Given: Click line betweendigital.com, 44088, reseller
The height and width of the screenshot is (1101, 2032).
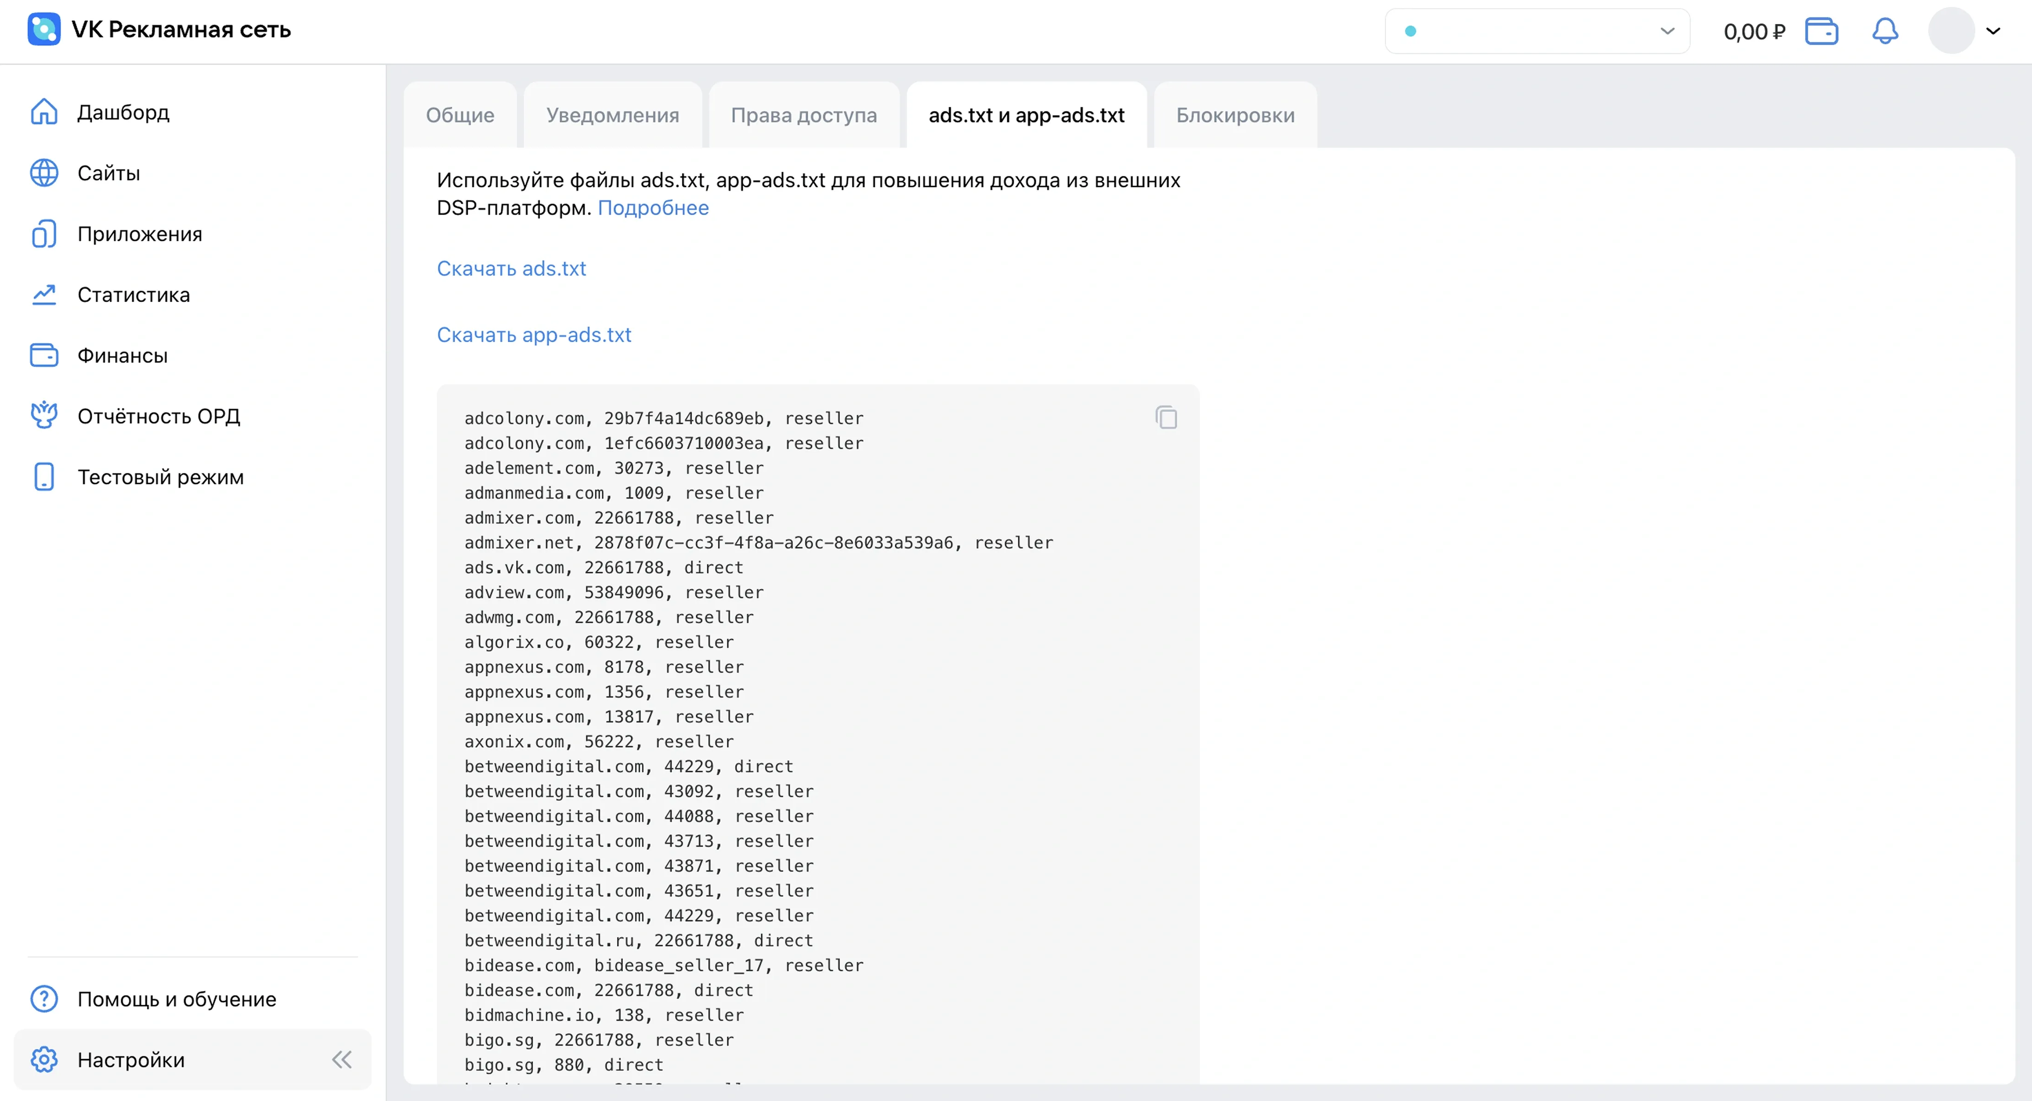Looking at the screenshot, I should click(639, 816).
